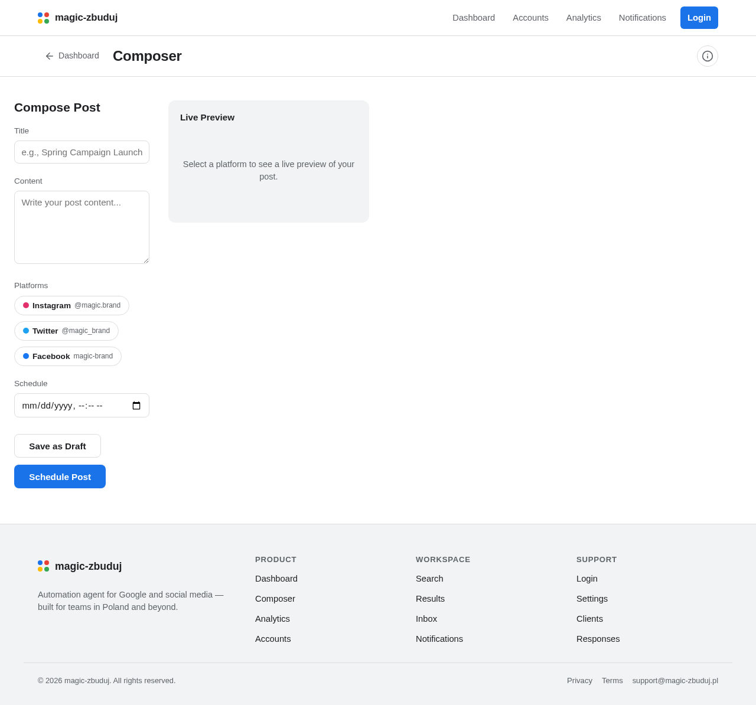Image resolution: width=756 pixels, height=705 pixels.
Task: Open footer Login link under Support
Action: point(587,579)
